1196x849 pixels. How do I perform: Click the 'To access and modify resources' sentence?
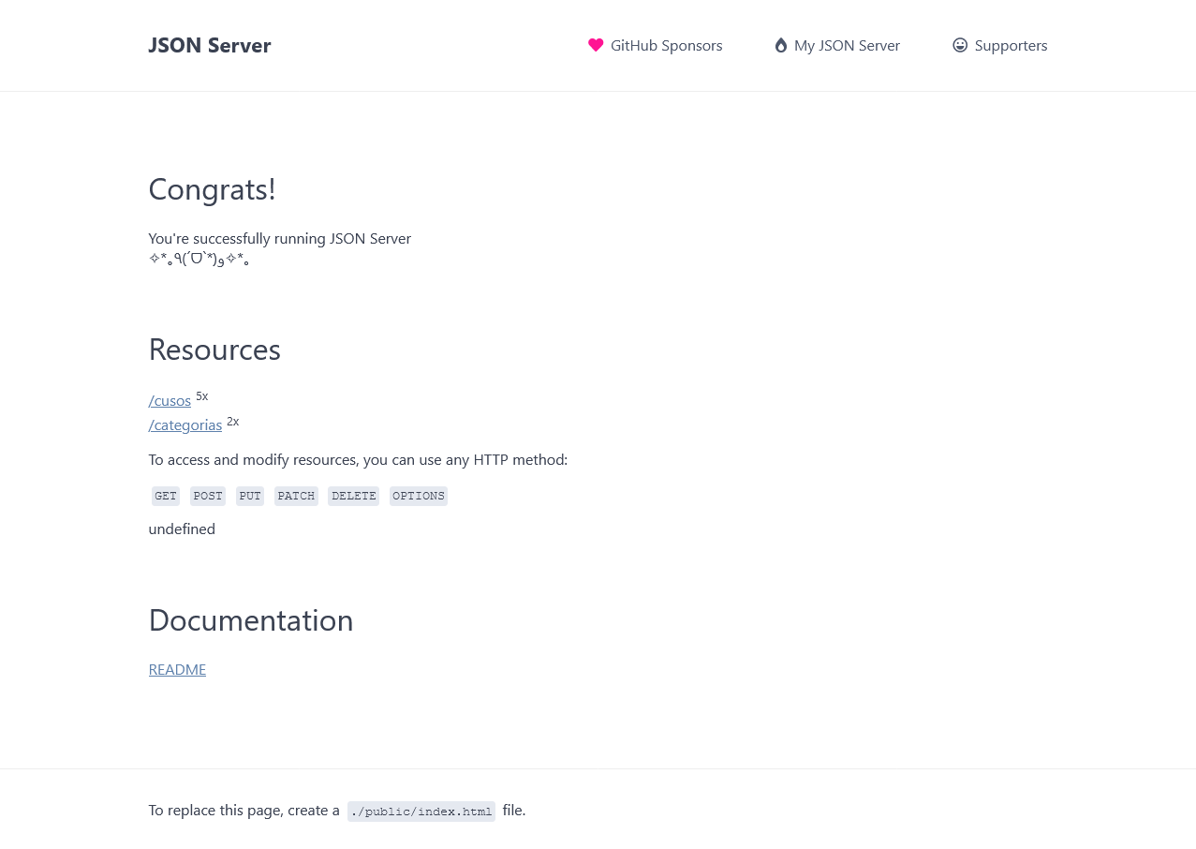click(358, 459)
